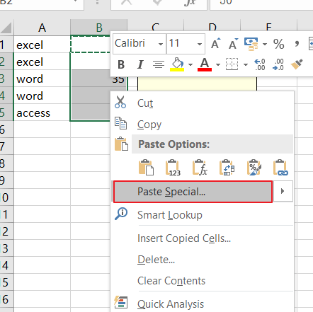313x312 pixels.
Task: Open font color dropdown arrow
Action: (x=218, y=64)
